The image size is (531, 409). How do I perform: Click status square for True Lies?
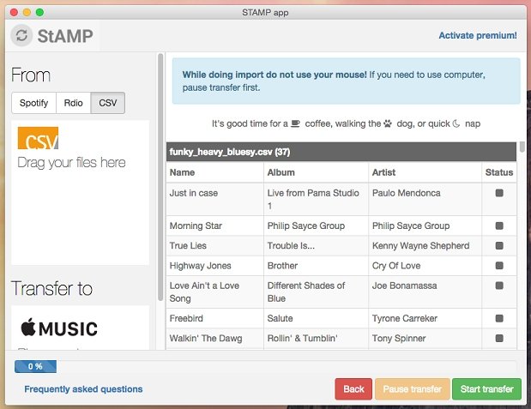[499, 245]
